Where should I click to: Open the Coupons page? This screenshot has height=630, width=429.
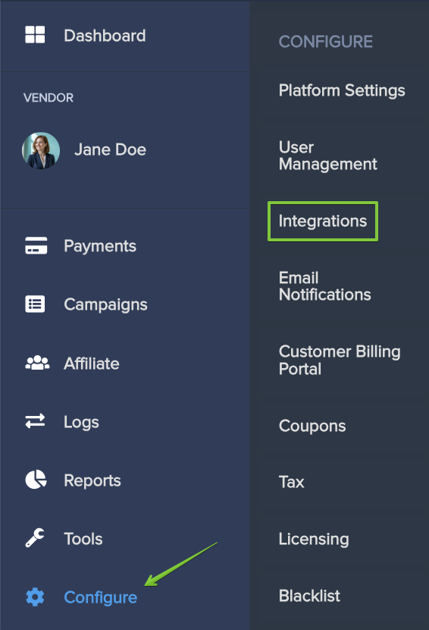(x=312, y=426)
